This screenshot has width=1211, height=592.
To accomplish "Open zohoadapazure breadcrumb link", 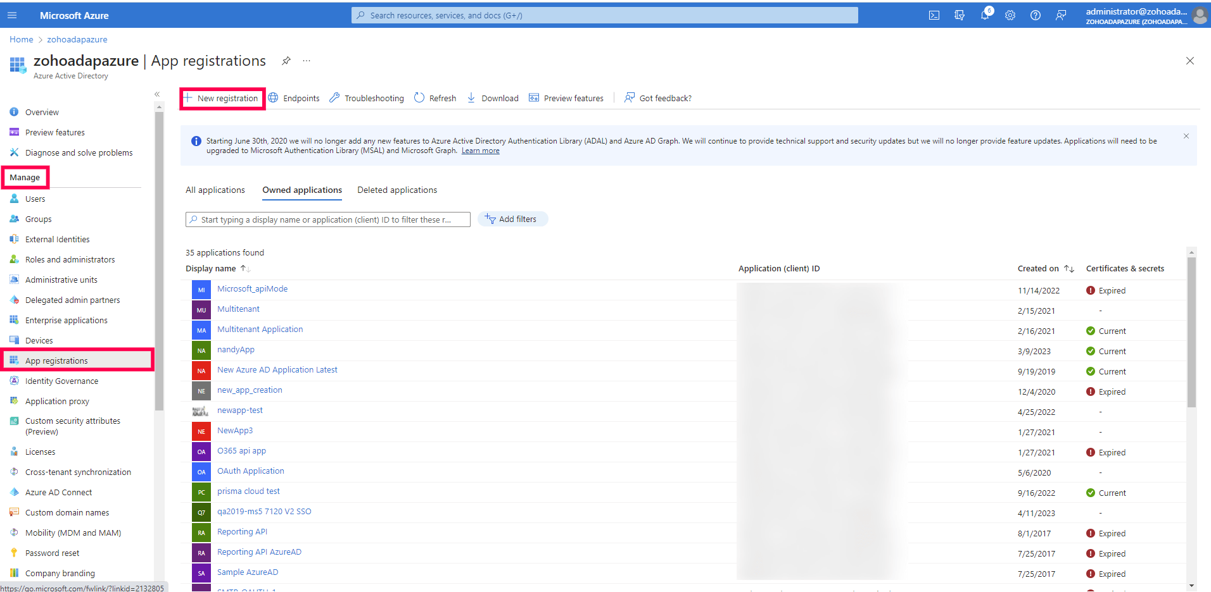I will coord(77,39).
